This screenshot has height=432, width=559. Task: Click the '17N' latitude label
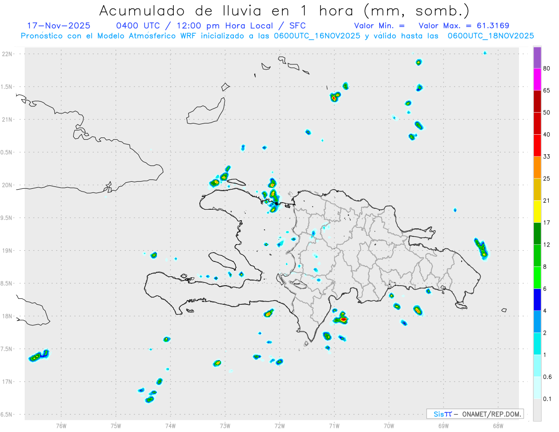tap(7, 382)
